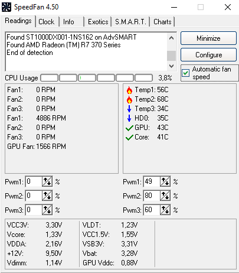
Task: Click the right Pwm1 field showing 49
Action: point(152,181)
